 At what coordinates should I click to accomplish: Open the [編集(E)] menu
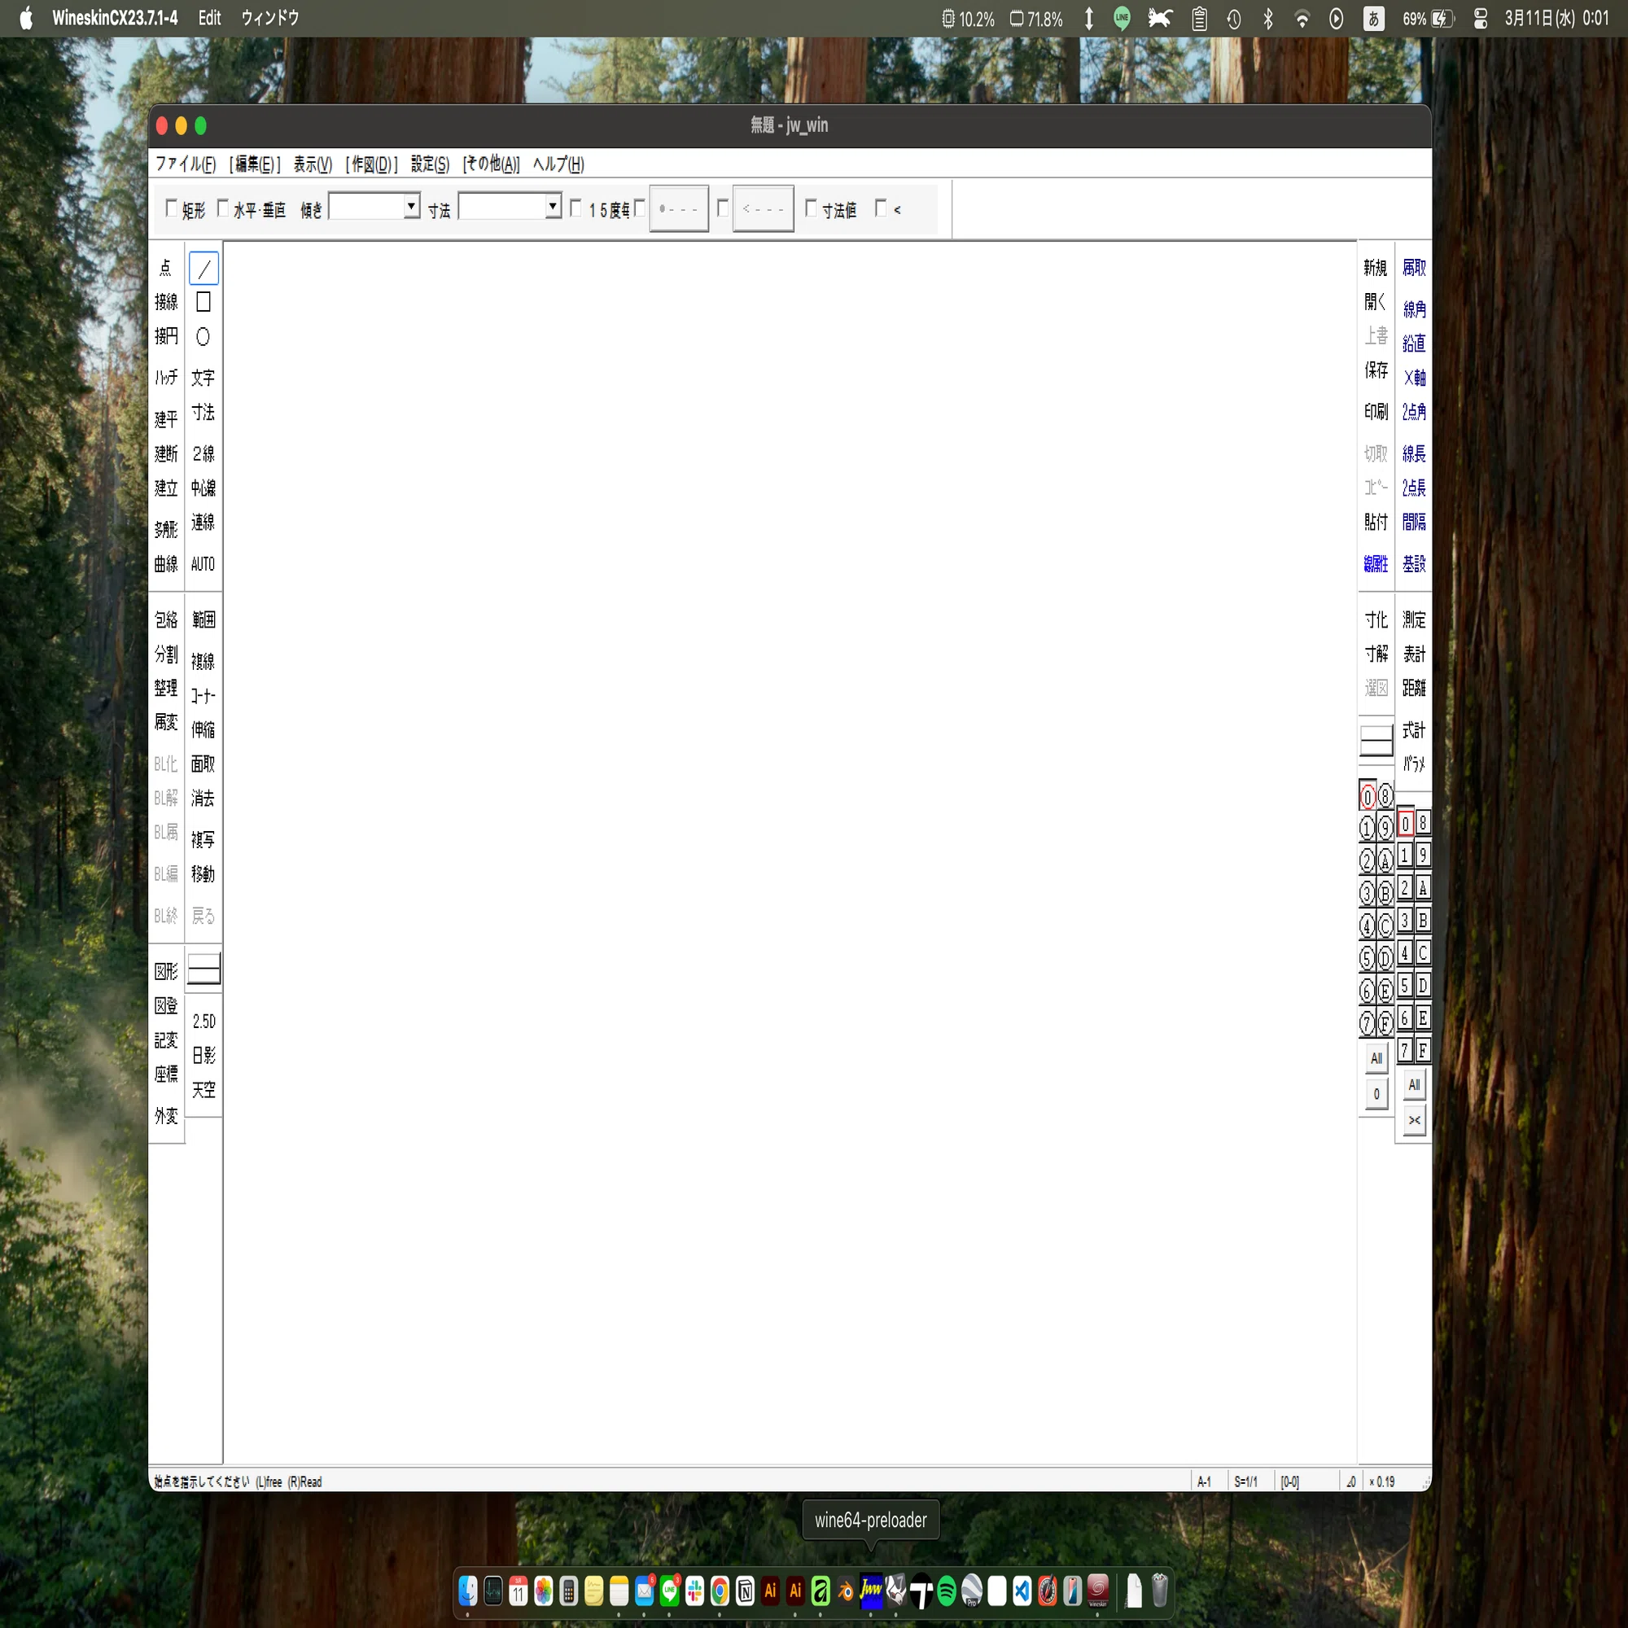click(x=255, y=164)
